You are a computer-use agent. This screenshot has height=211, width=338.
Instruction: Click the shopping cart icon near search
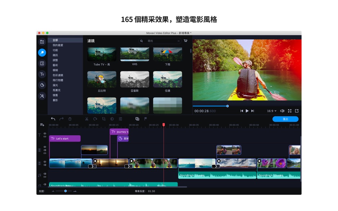pyautogui.click(x=185, y=41)
